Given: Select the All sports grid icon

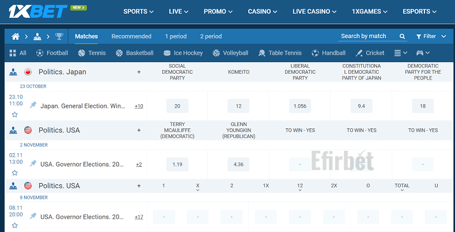Looking at the screenshot, I should click(x=13, y=53).
